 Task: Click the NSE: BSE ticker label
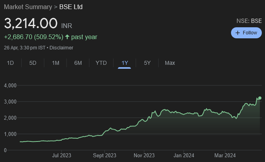[x=249, y=21]
